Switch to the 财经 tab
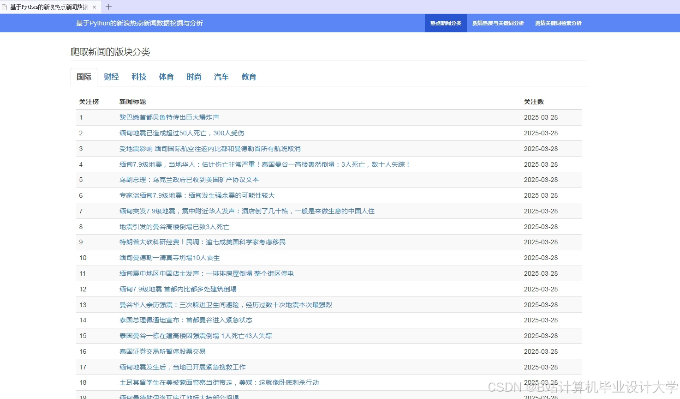Image resolution: width=680 pixels, height=399 pixels. click(111, 77)
